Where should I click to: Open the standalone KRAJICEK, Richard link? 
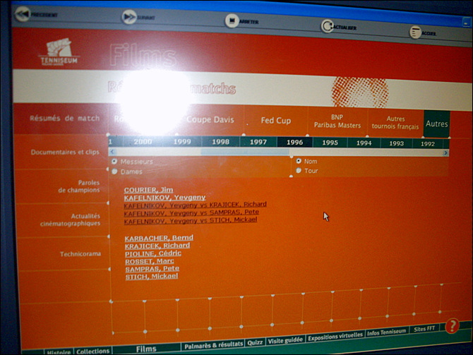click(x=157, y=246)
